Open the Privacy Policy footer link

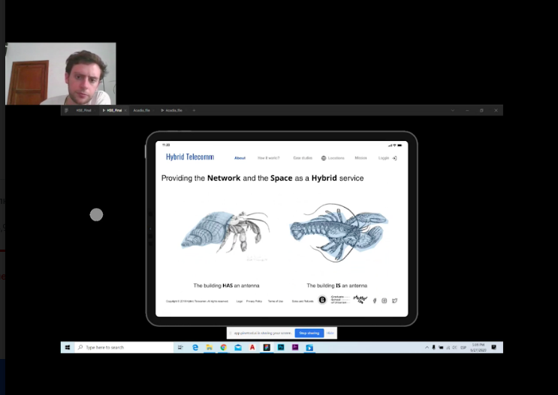coord(254,301)
